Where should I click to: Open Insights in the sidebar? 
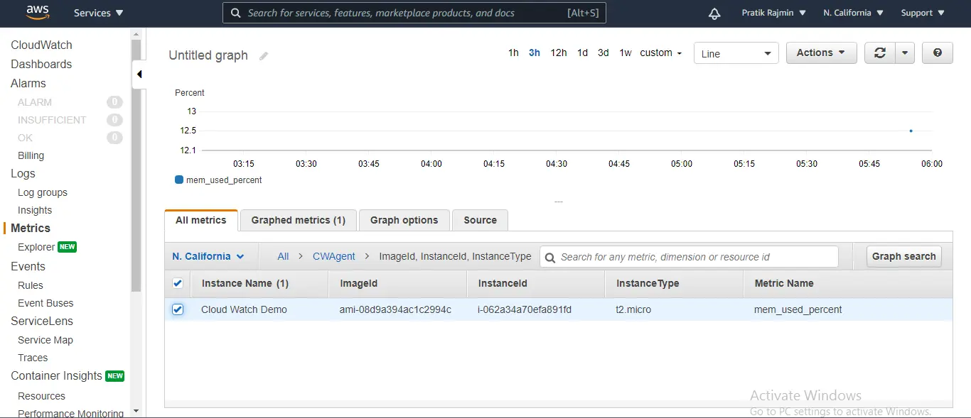click(x=35, y=210)
